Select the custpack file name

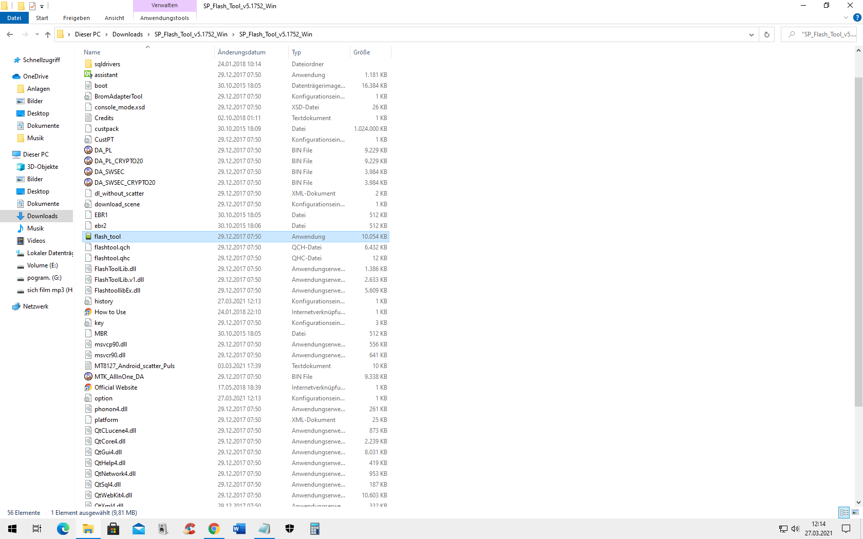106,129
